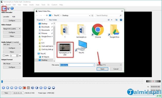This screenshot has width=162, height=98.
Task: Change view using the view icon
Action: [109, 20]
